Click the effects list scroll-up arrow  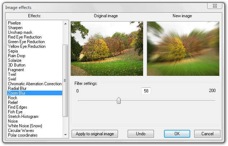[65, 24]
